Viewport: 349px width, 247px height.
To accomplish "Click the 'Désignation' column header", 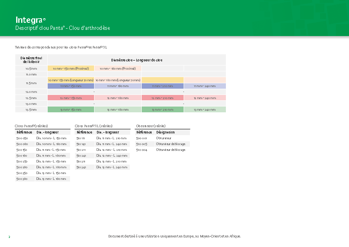I will 165,132.
